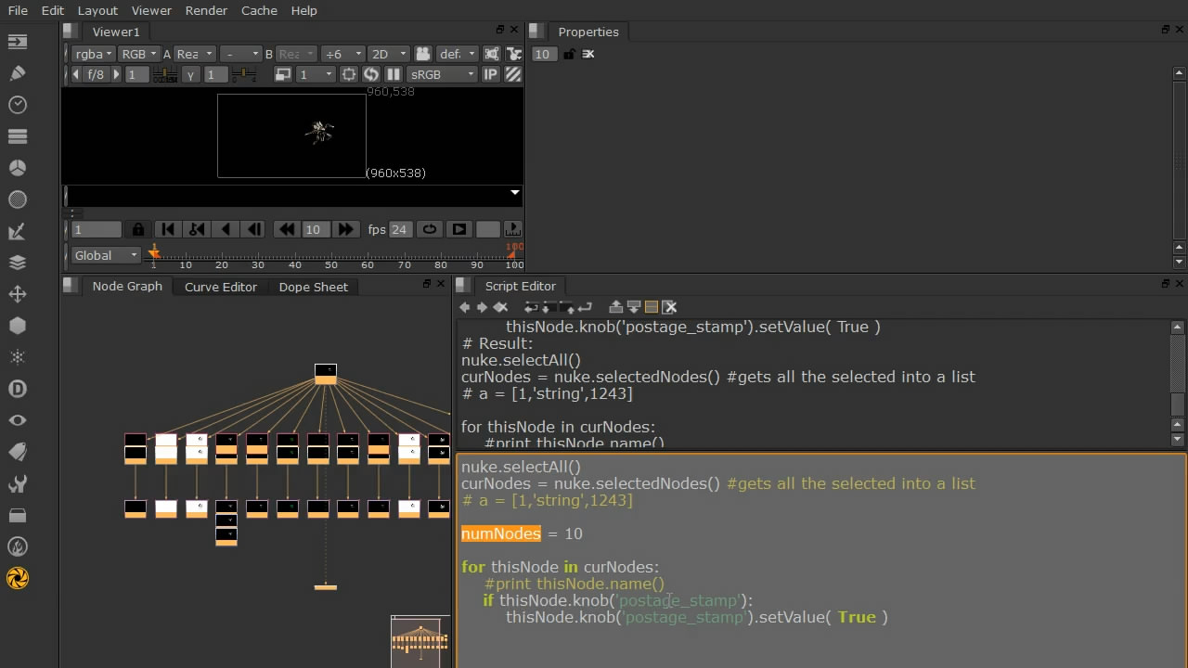
Task: Open the Other nodes wrench icon in the left toolbar
Action: point(17,483)
